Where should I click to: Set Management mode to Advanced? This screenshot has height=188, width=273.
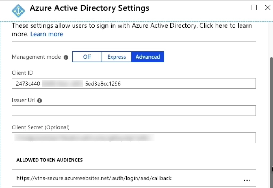tap(148, 57)
